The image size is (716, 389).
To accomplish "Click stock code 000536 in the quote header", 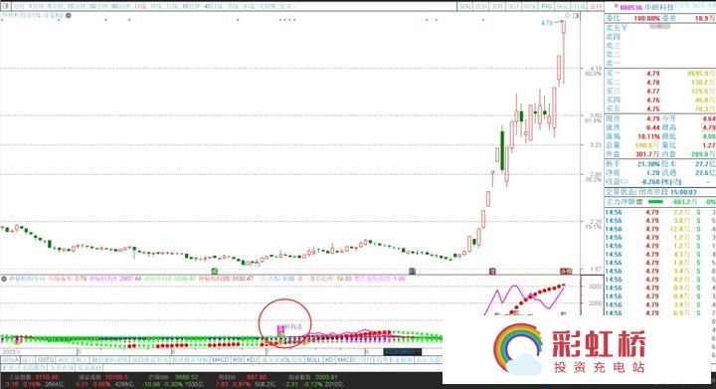I will (631, 8).
